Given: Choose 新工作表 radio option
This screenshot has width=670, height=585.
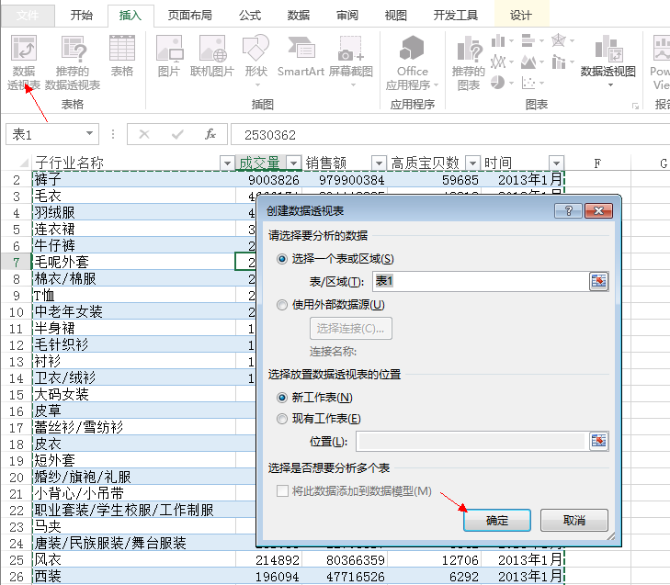Looking at the screenshot, I should point(282,398).
